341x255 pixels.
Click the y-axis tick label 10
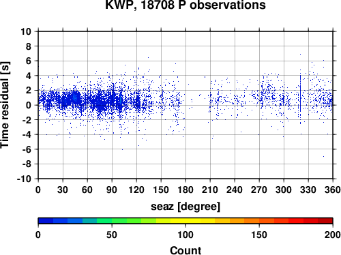pos(26,31)
